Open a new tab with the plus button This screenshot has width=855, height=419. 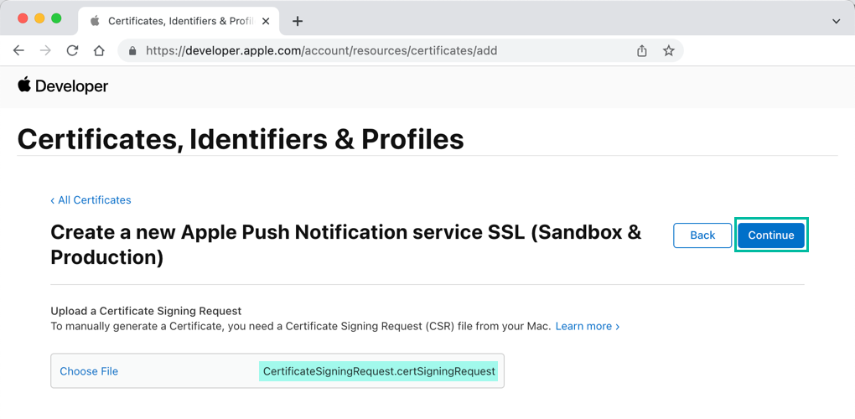pyautogui.click(x=298, y=21)
